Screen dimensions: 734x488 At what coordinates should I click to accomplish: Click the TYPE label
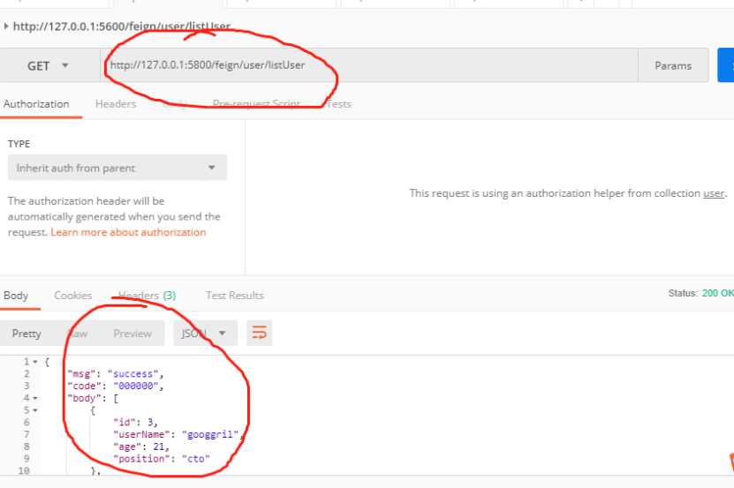coord(19,144)
